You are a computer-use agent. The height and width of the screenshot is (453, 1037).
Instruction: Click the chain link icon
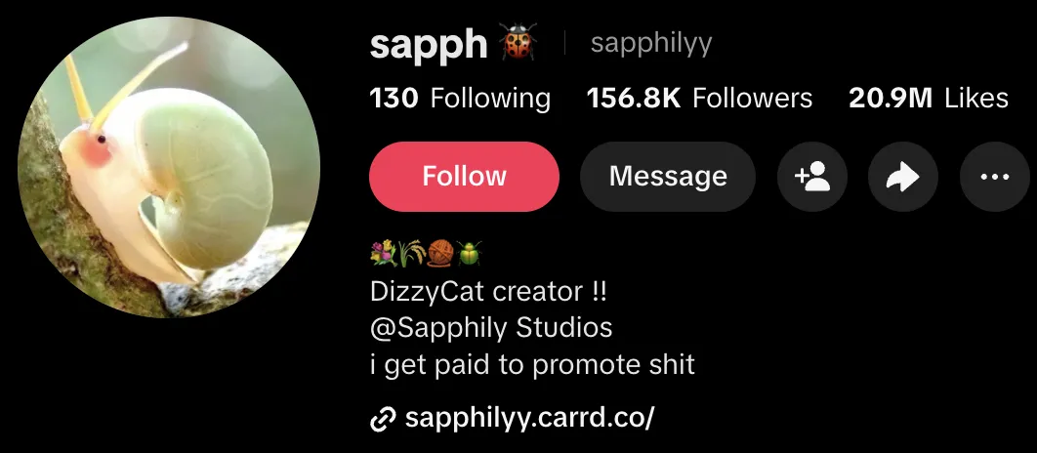tap(382, 419)
